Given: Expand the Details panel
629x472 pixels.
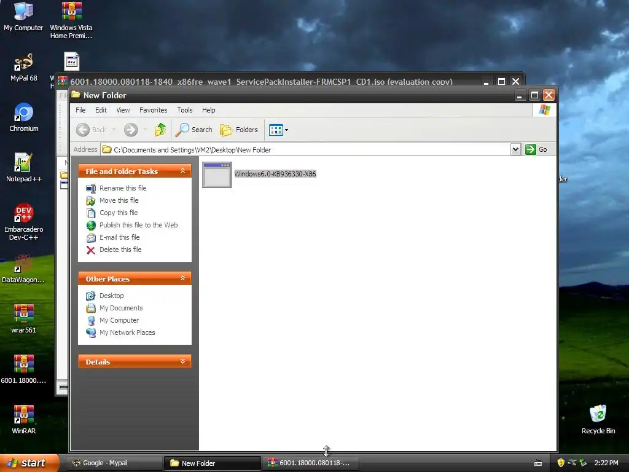Looking at the screenshot, I should click(182, 361).
